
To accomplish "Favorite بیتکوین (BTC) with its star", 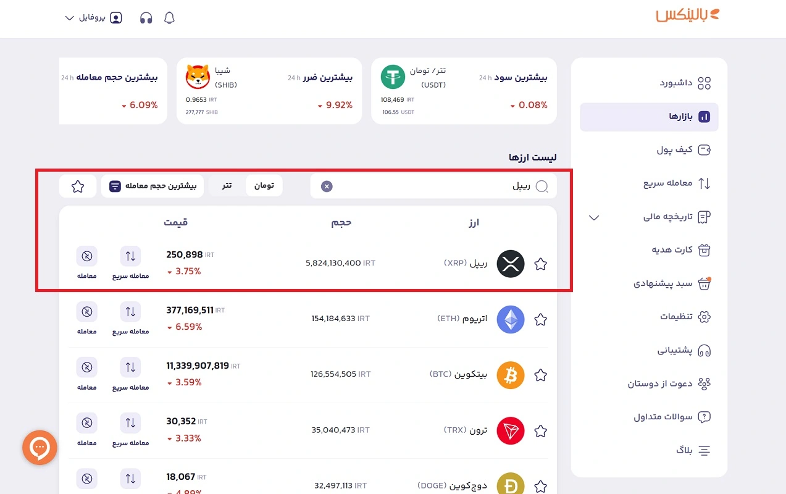I will click(540, 375).
